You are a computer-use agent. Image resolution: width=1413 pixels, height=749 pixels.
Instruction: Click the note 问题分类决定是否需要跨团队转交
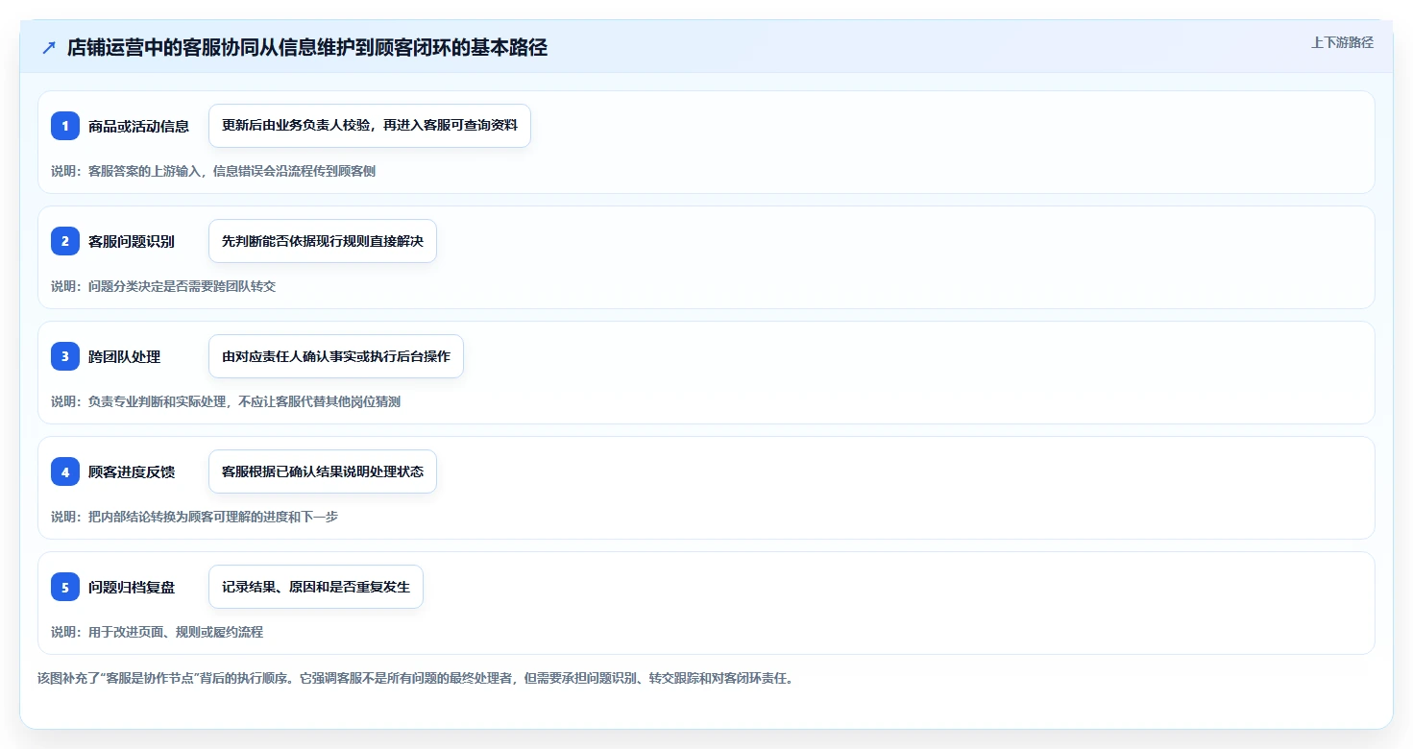(x=163, y=286)
